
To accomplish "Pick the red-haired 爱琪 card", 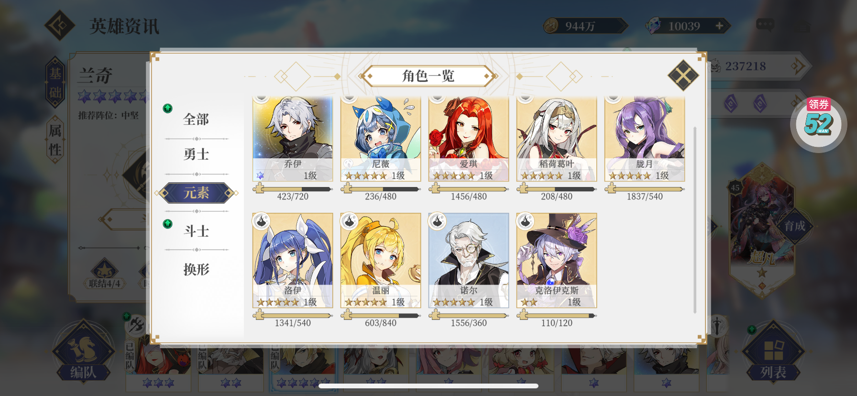I will (x=469, y=138).
